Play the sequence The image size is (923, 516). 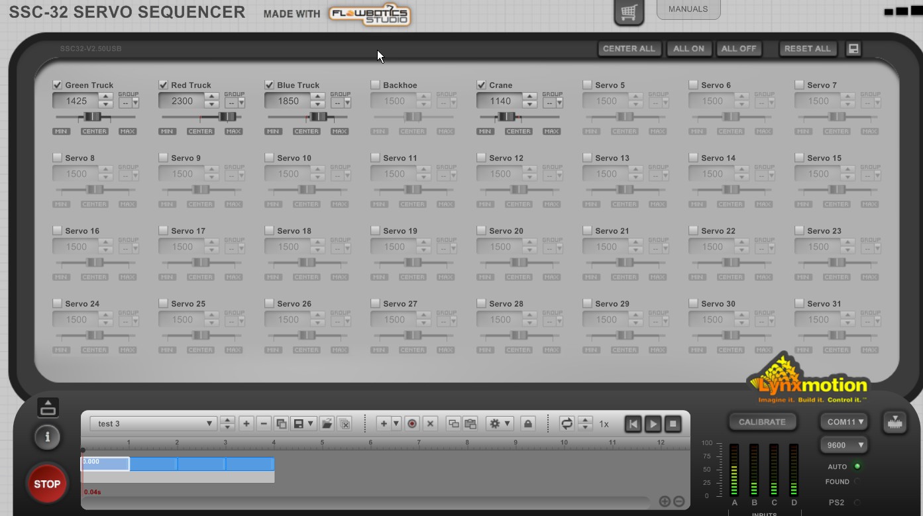pyautogui.click(x=653, y=424)
